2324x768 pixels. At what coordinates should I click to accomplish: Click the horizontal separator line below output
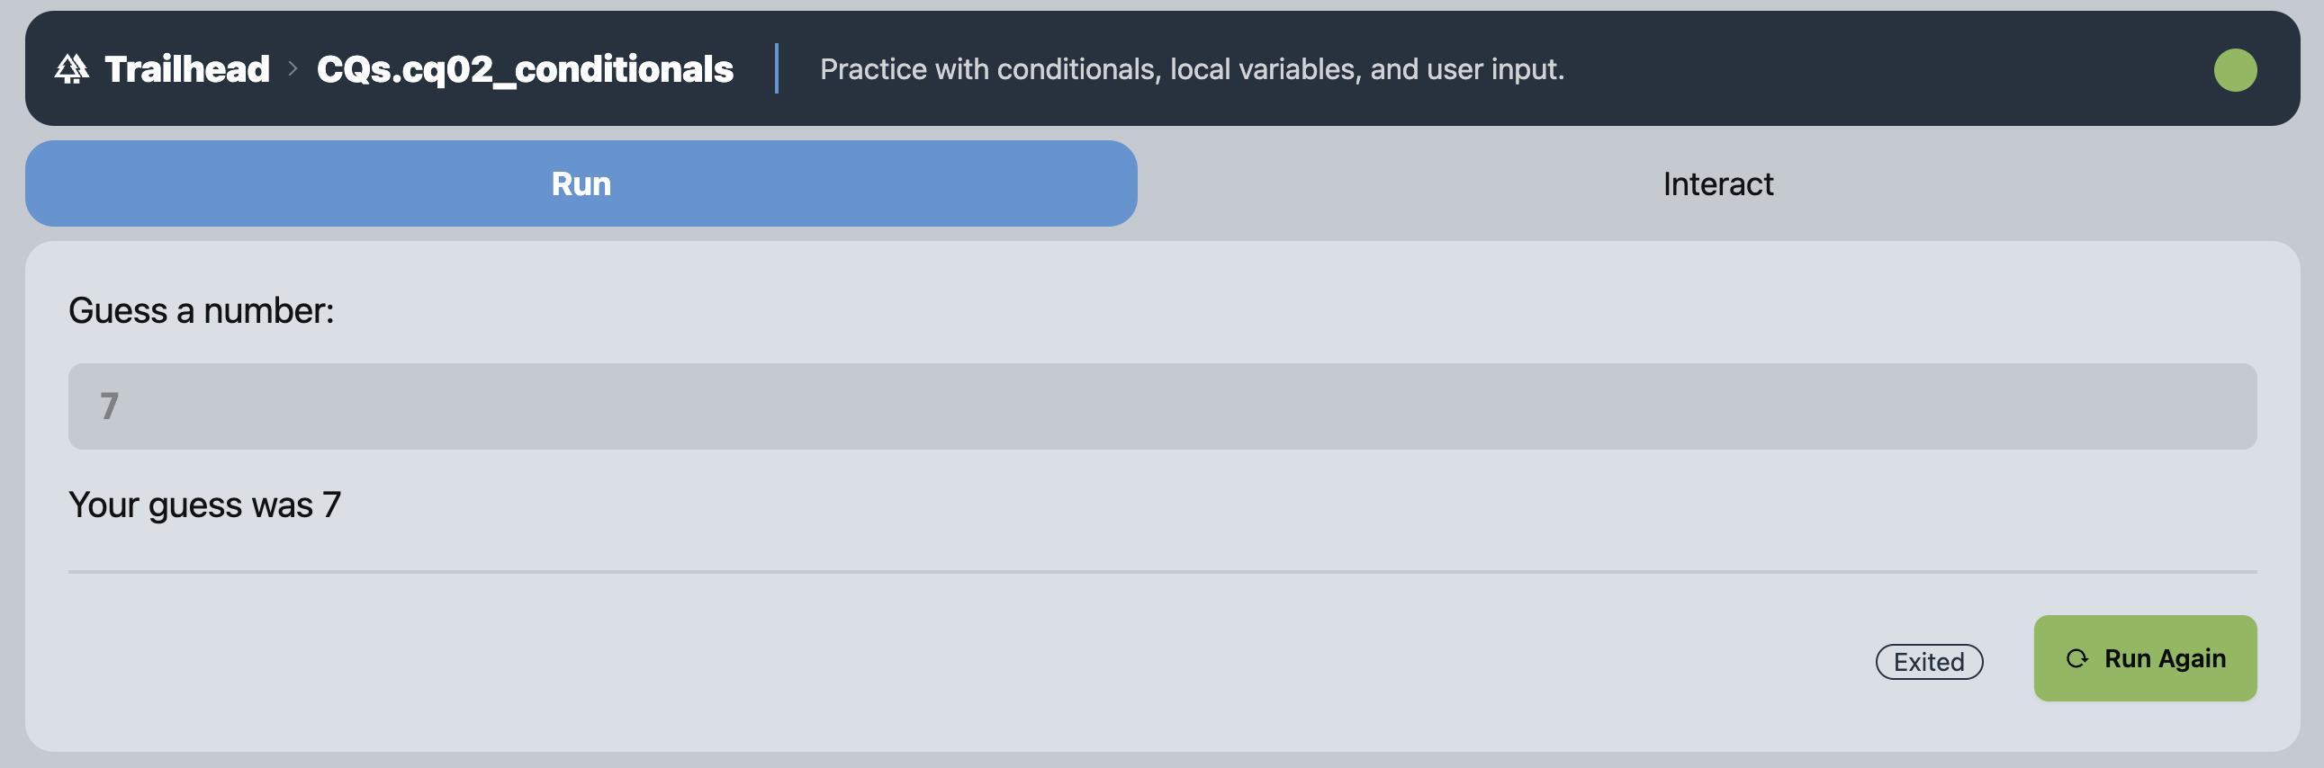point(1162,571)
